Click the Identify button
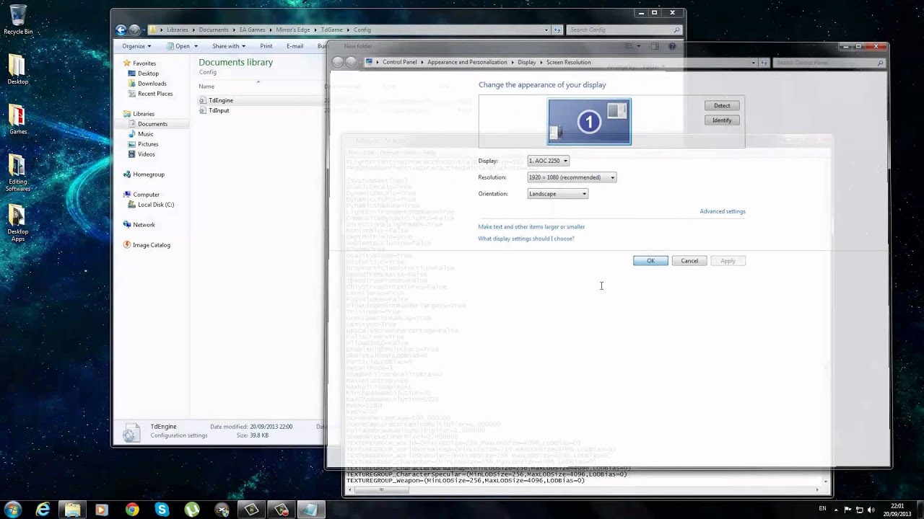924x519 pixels. (722, 120)
